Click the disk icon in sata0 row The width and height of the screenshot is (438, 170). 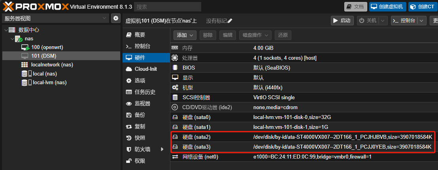pos(175,117)
